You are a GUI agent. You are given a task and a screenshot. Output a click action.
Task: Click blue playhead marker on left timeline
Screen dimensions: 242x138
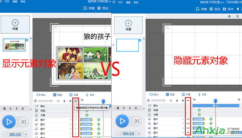pyautogui.click(x=103, y=101)
